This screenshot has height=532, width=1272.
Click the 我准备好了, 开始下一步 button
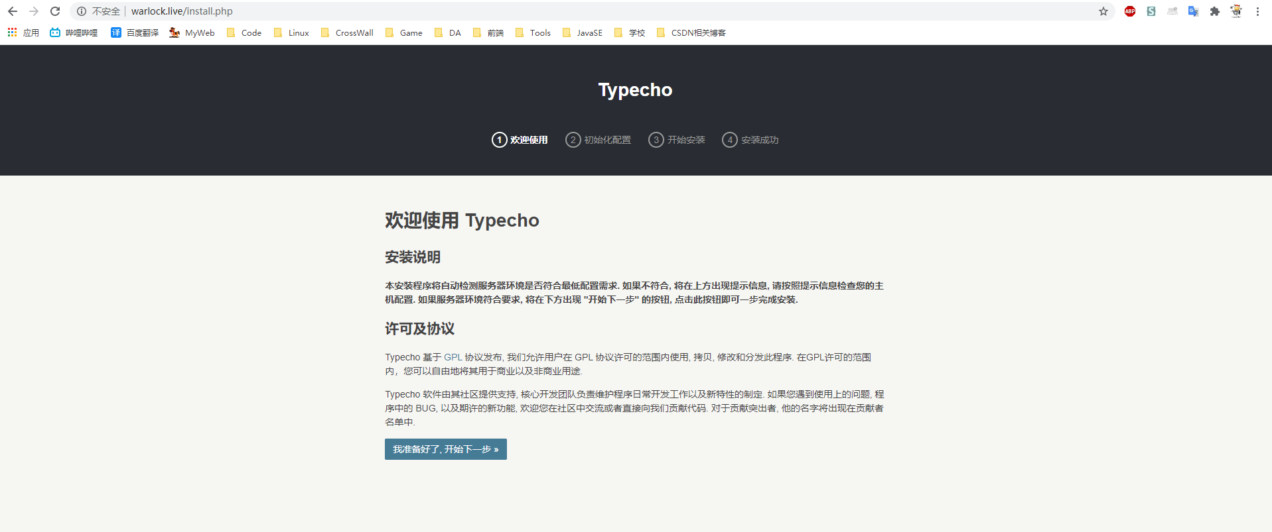coord(446,449)
